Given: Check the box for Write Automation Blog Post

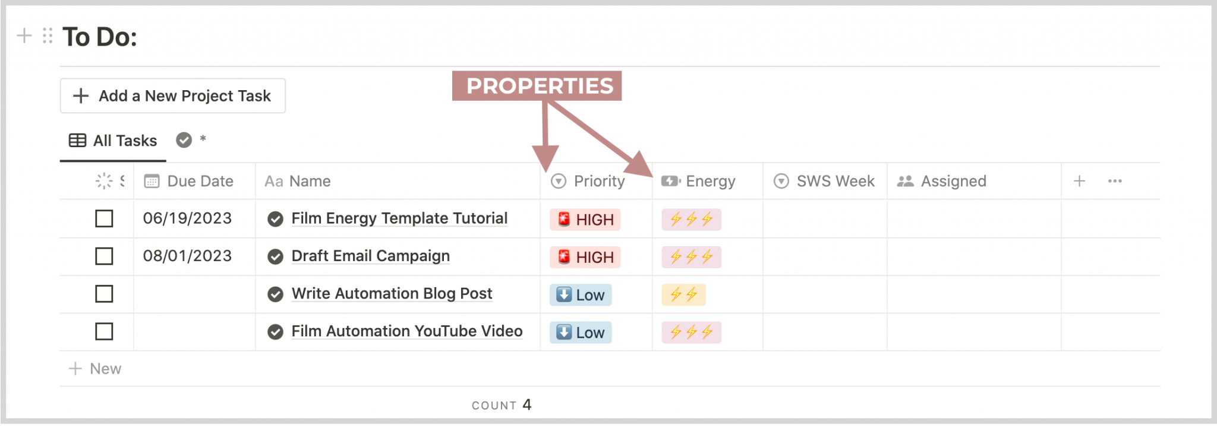Looking at the screenshot, I should click(x=104, y=294).
